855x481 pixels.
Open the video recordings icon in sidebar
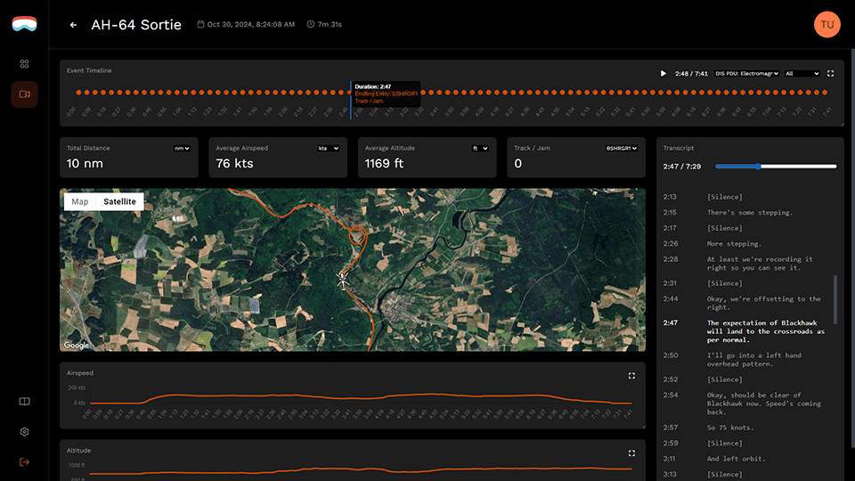25,94
